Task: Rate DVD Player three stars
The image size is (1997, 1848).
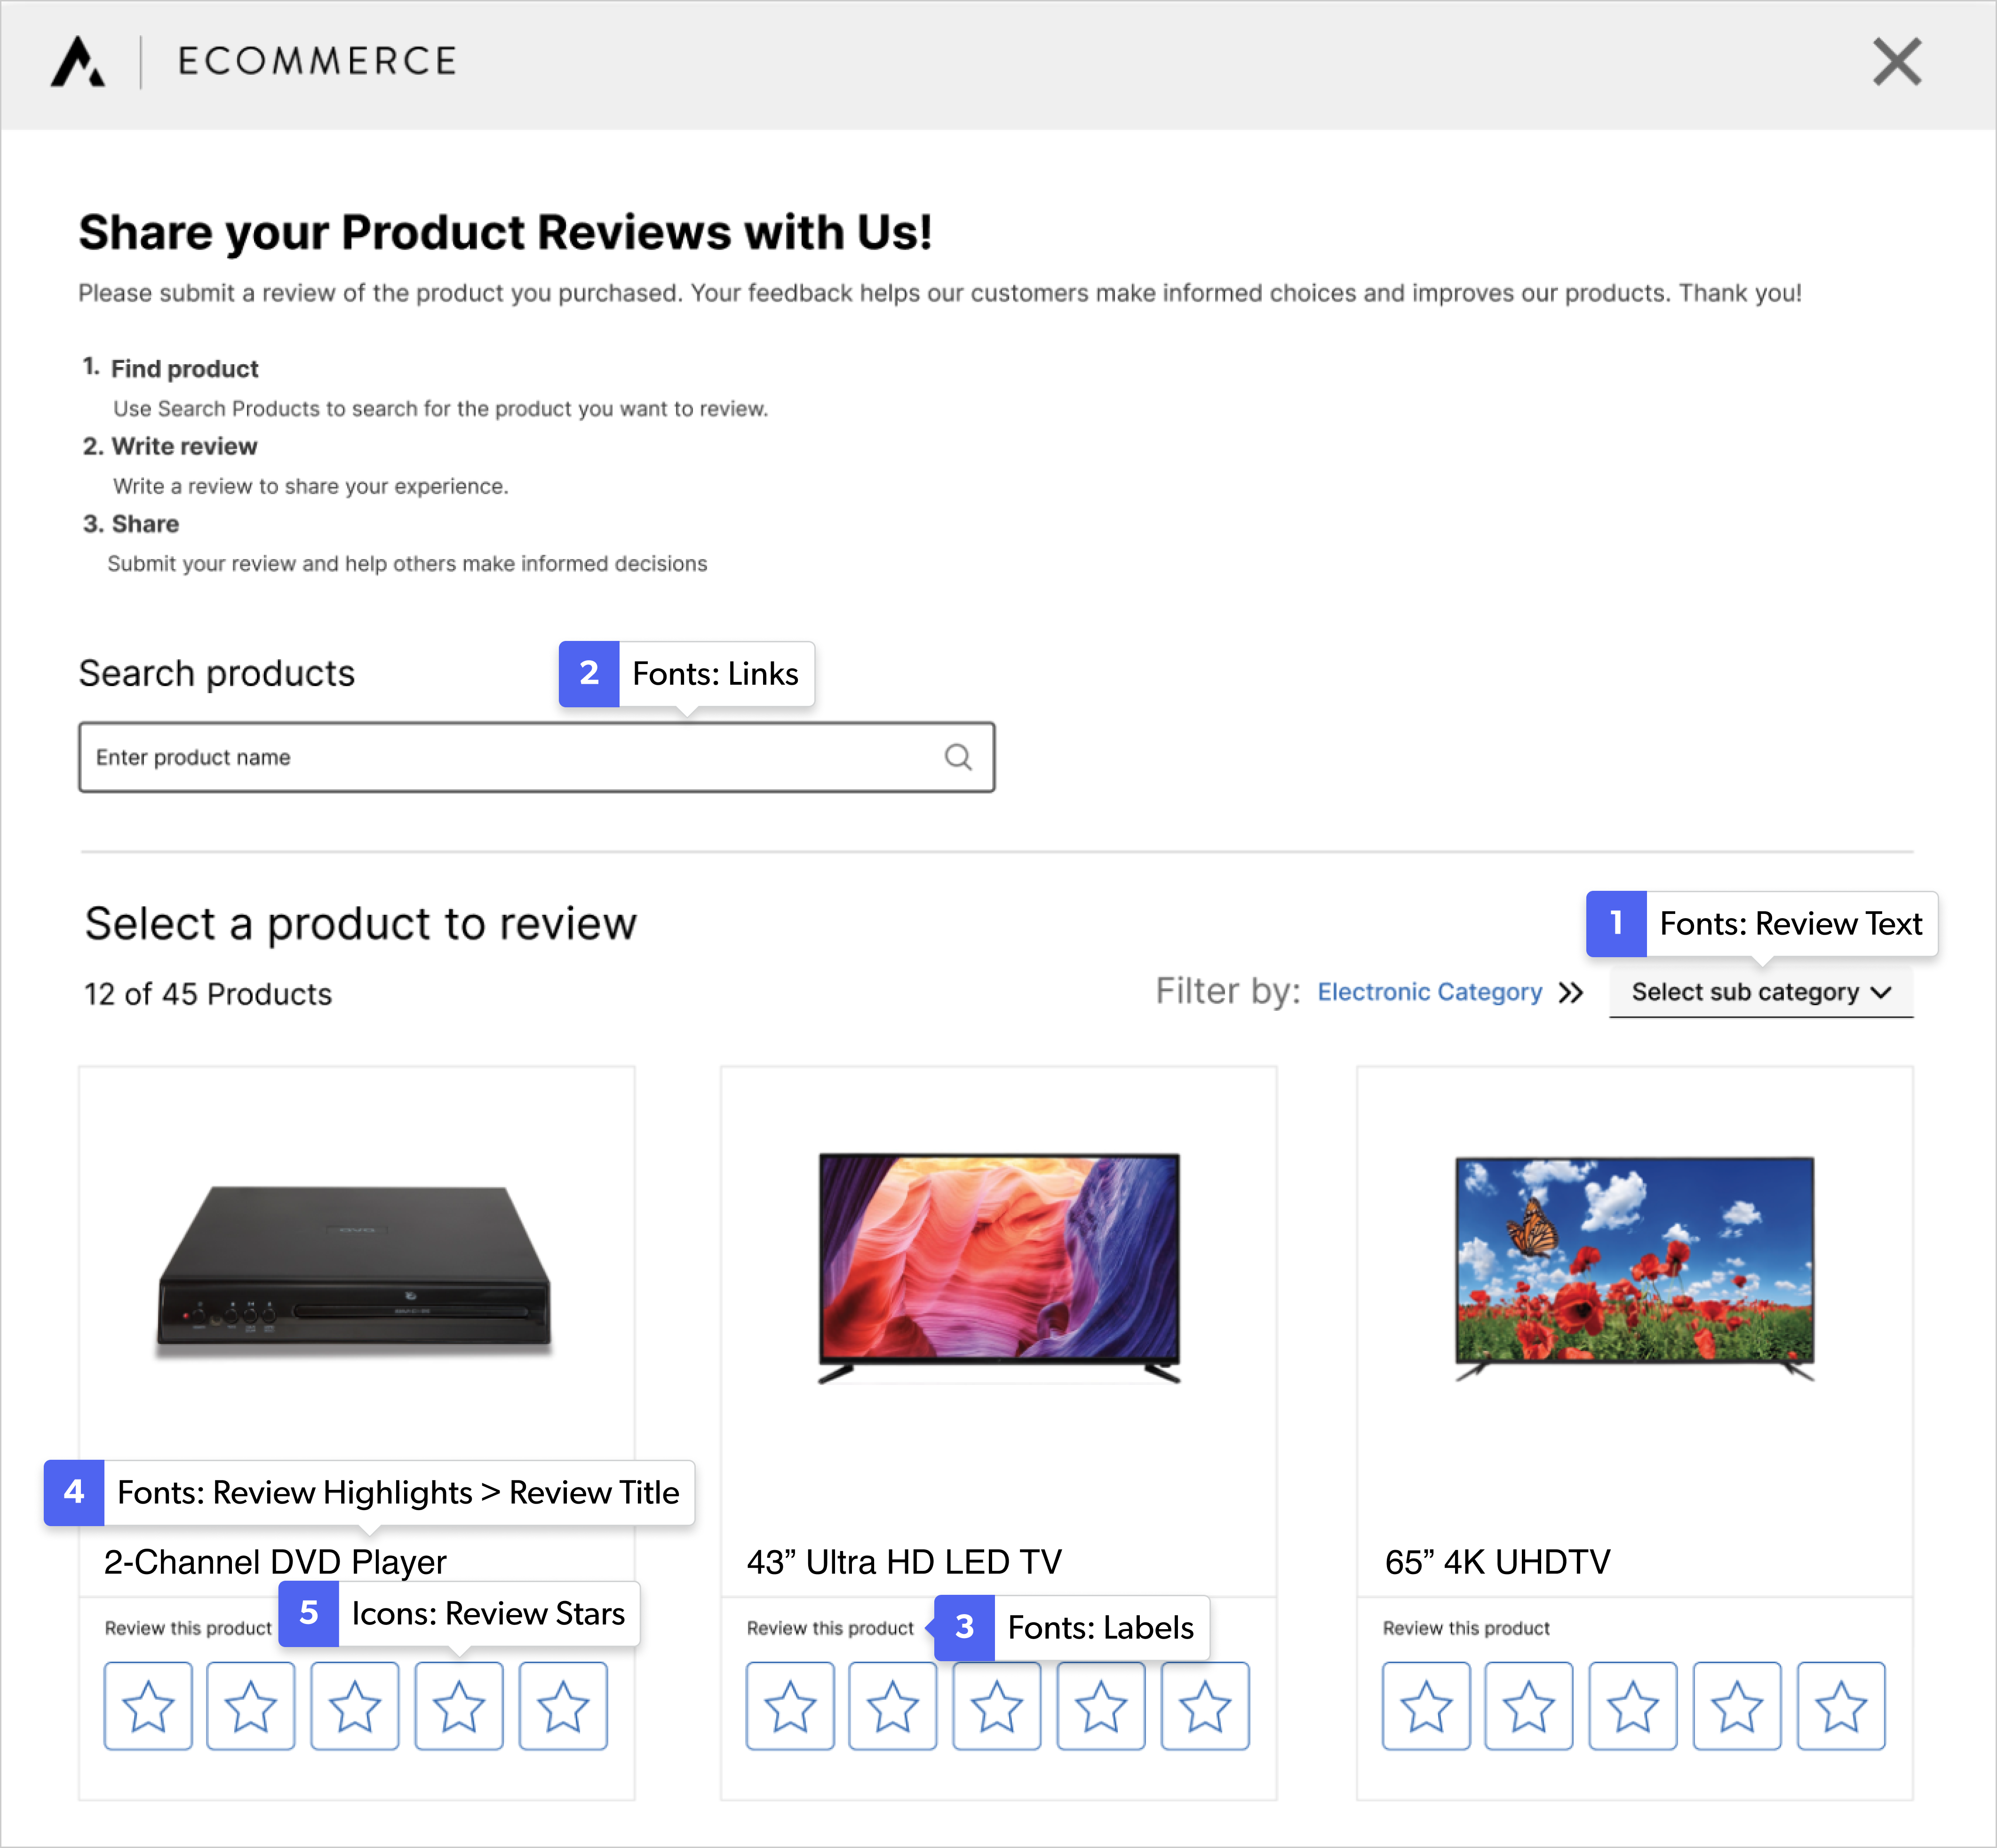Action: tap(355, 1706)
